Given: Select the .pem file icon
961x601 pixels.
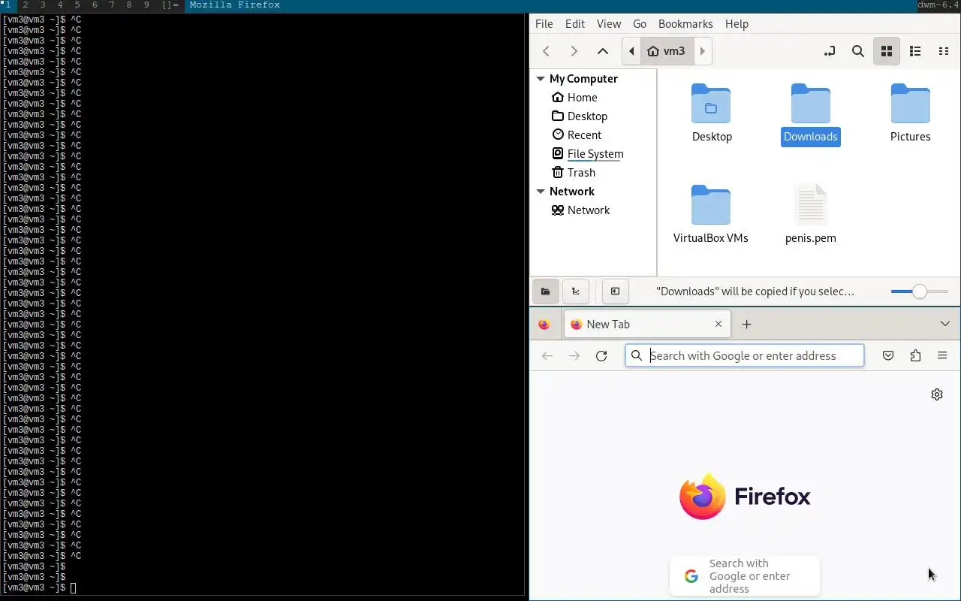Looking at the screenshot, I should 811,204.
